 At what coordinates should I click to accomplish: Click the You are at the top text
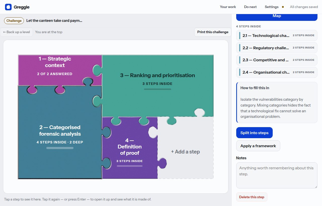(49, 32)
